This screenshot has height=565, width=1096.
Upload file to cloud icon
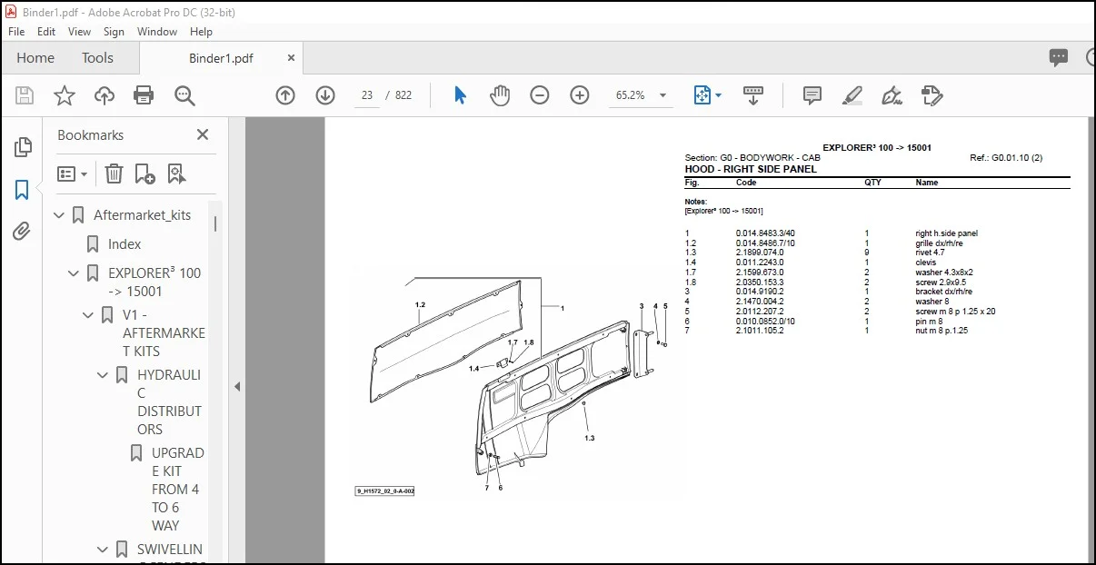click(105, 95)
